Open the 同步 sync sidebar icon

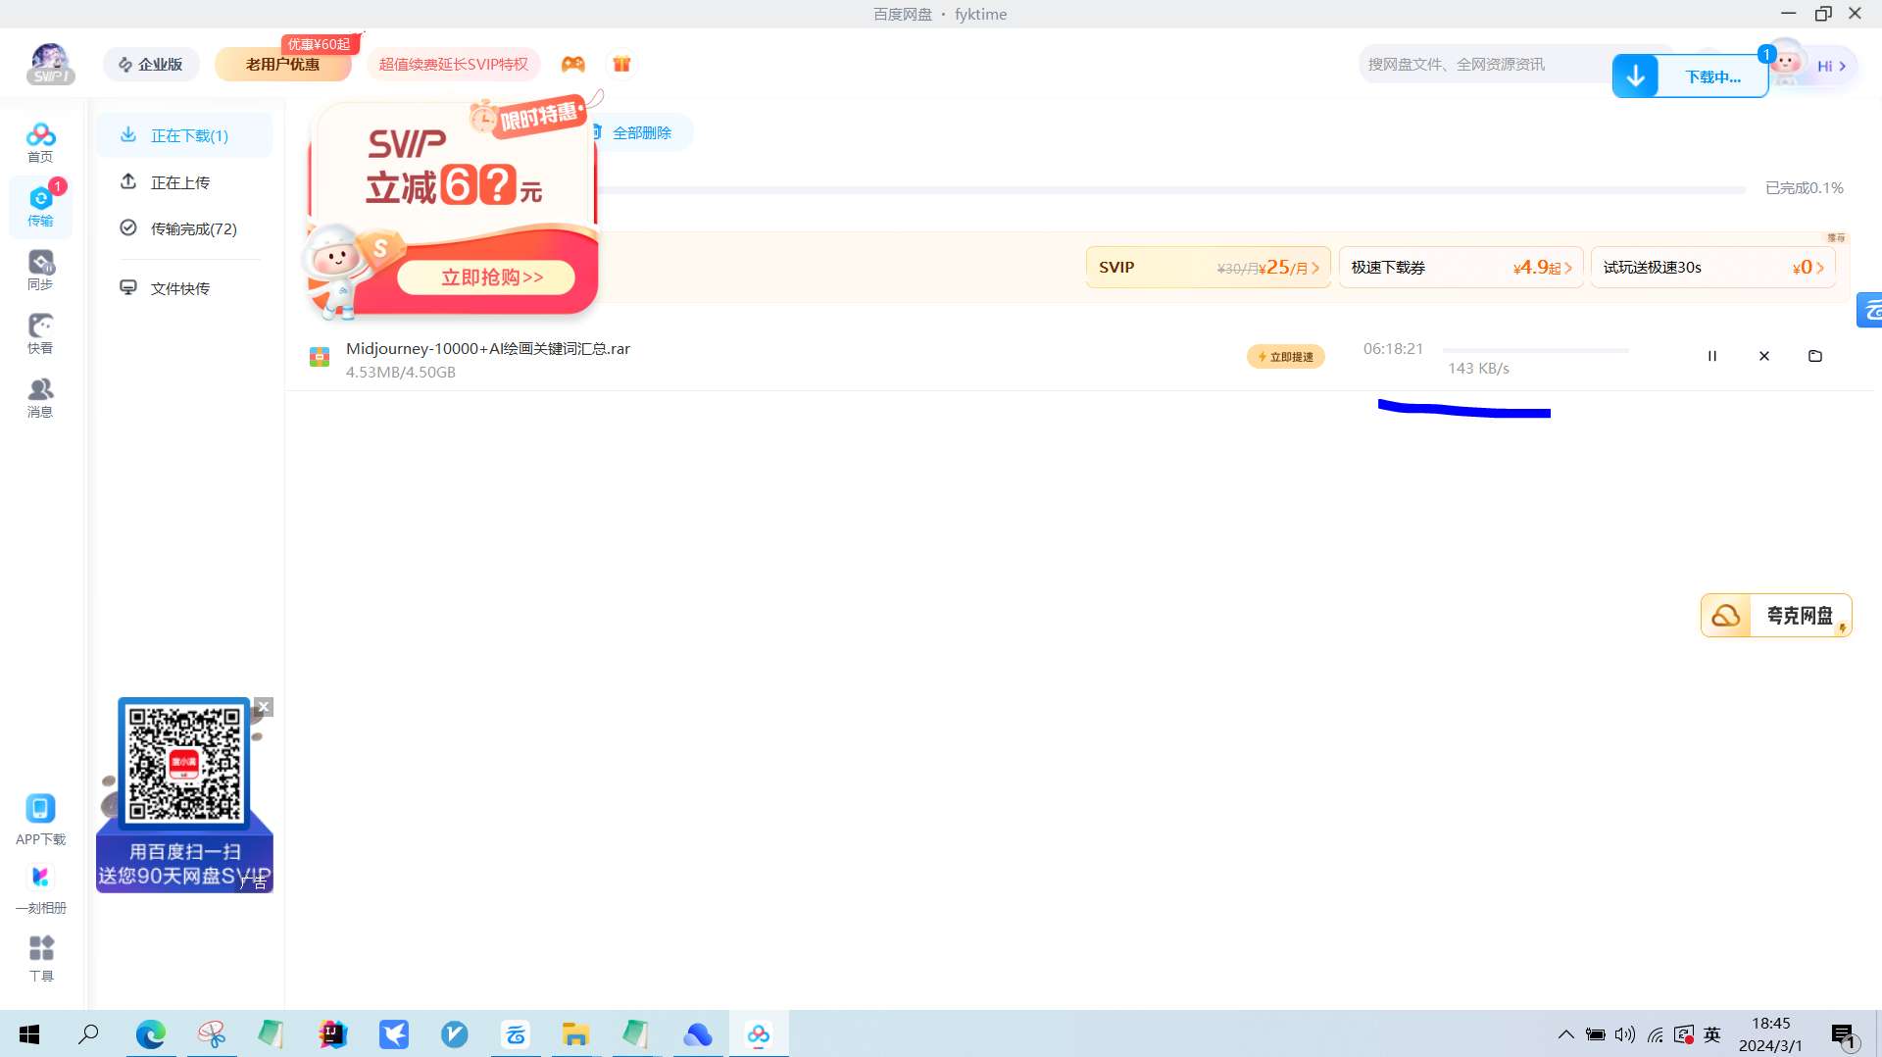(40, 270)
